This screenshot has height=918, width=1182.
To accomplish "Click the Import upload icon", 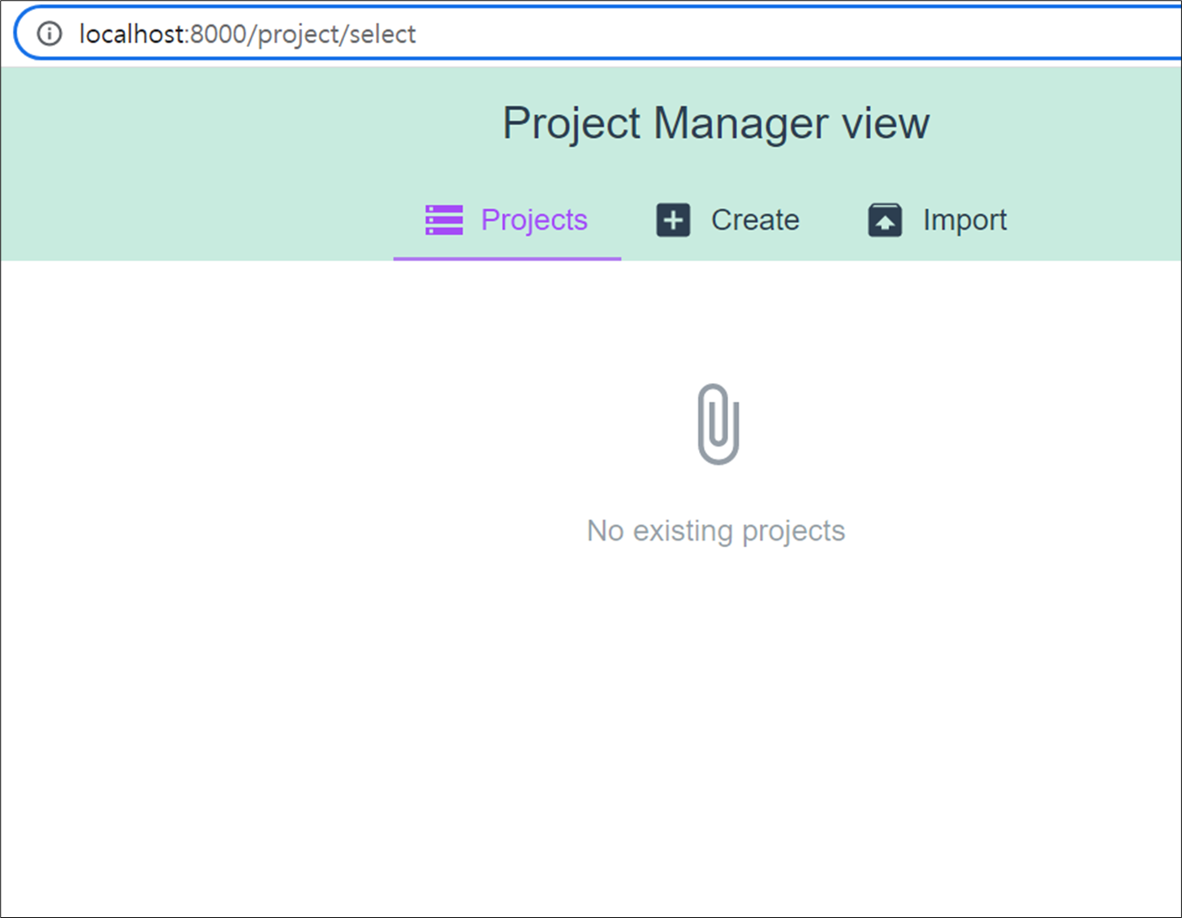I will [x=885, y=220].
